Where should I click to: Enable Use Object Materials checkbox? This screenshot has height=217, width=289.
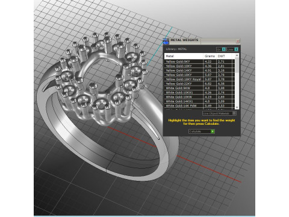pyautogui.click(x=234, y=113)
